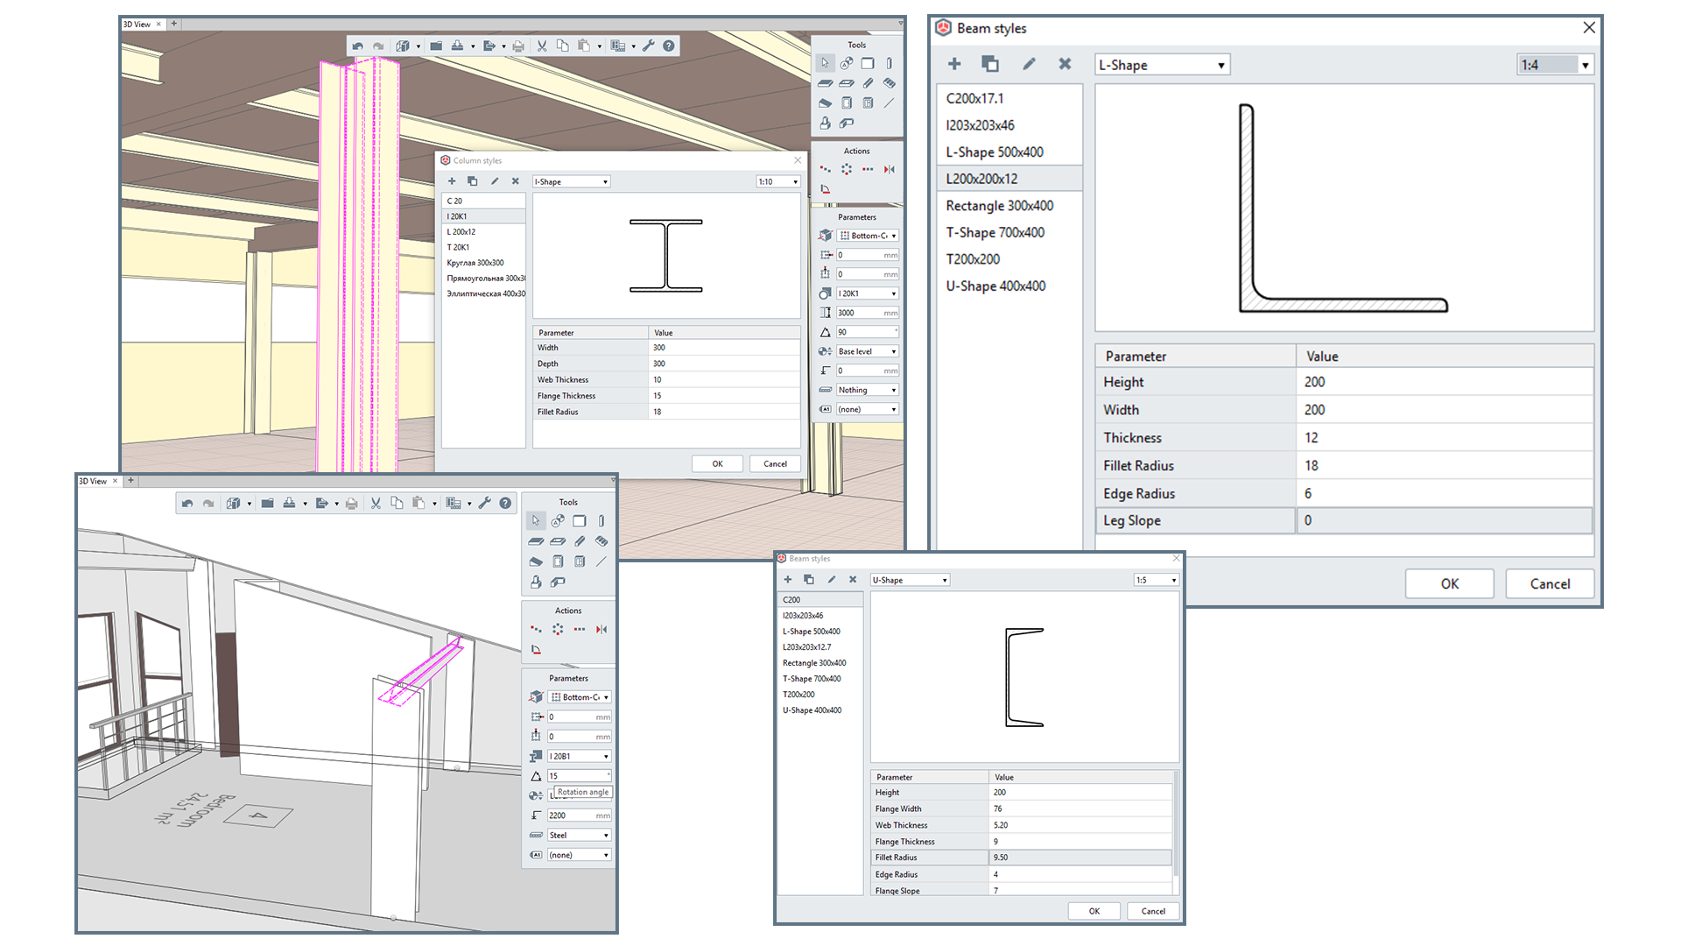Click help question mark icon in Bedroom 3D view
This screenshot has height=946, width=1681.
[505, 503]
